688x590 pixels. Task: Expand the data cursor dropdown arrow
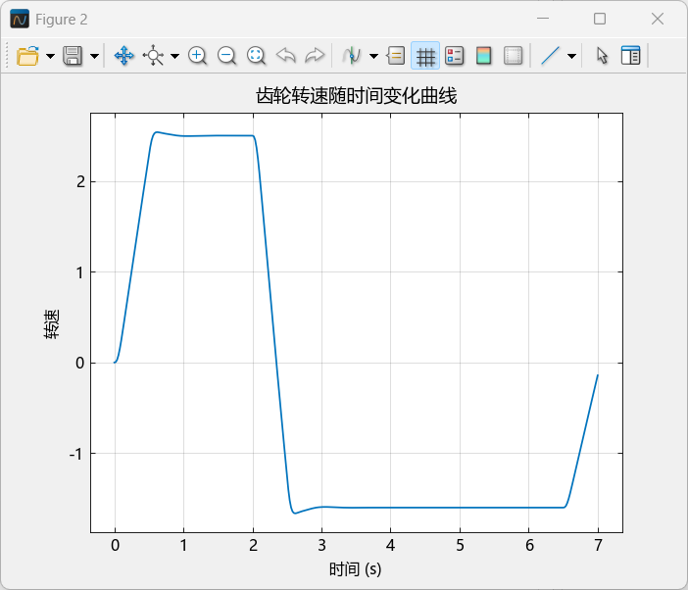(x=373, y=56)
